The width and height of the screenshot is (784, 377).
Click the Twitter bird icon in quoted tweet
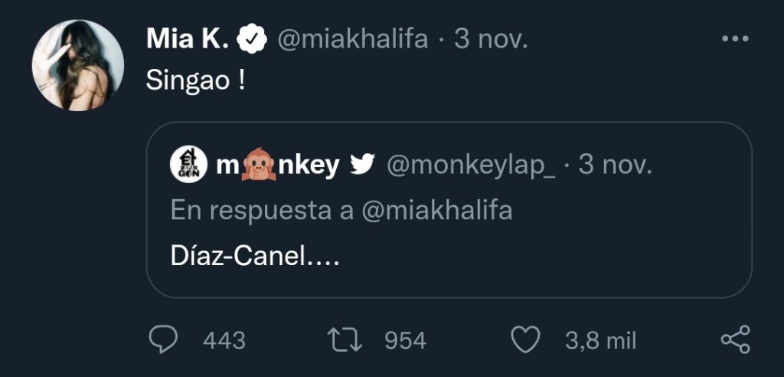[x=361, y=166]
